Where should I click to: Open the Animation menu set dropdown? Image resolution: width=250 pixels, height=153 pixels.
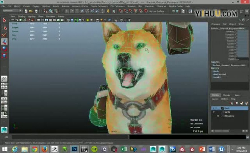(12, 11)
